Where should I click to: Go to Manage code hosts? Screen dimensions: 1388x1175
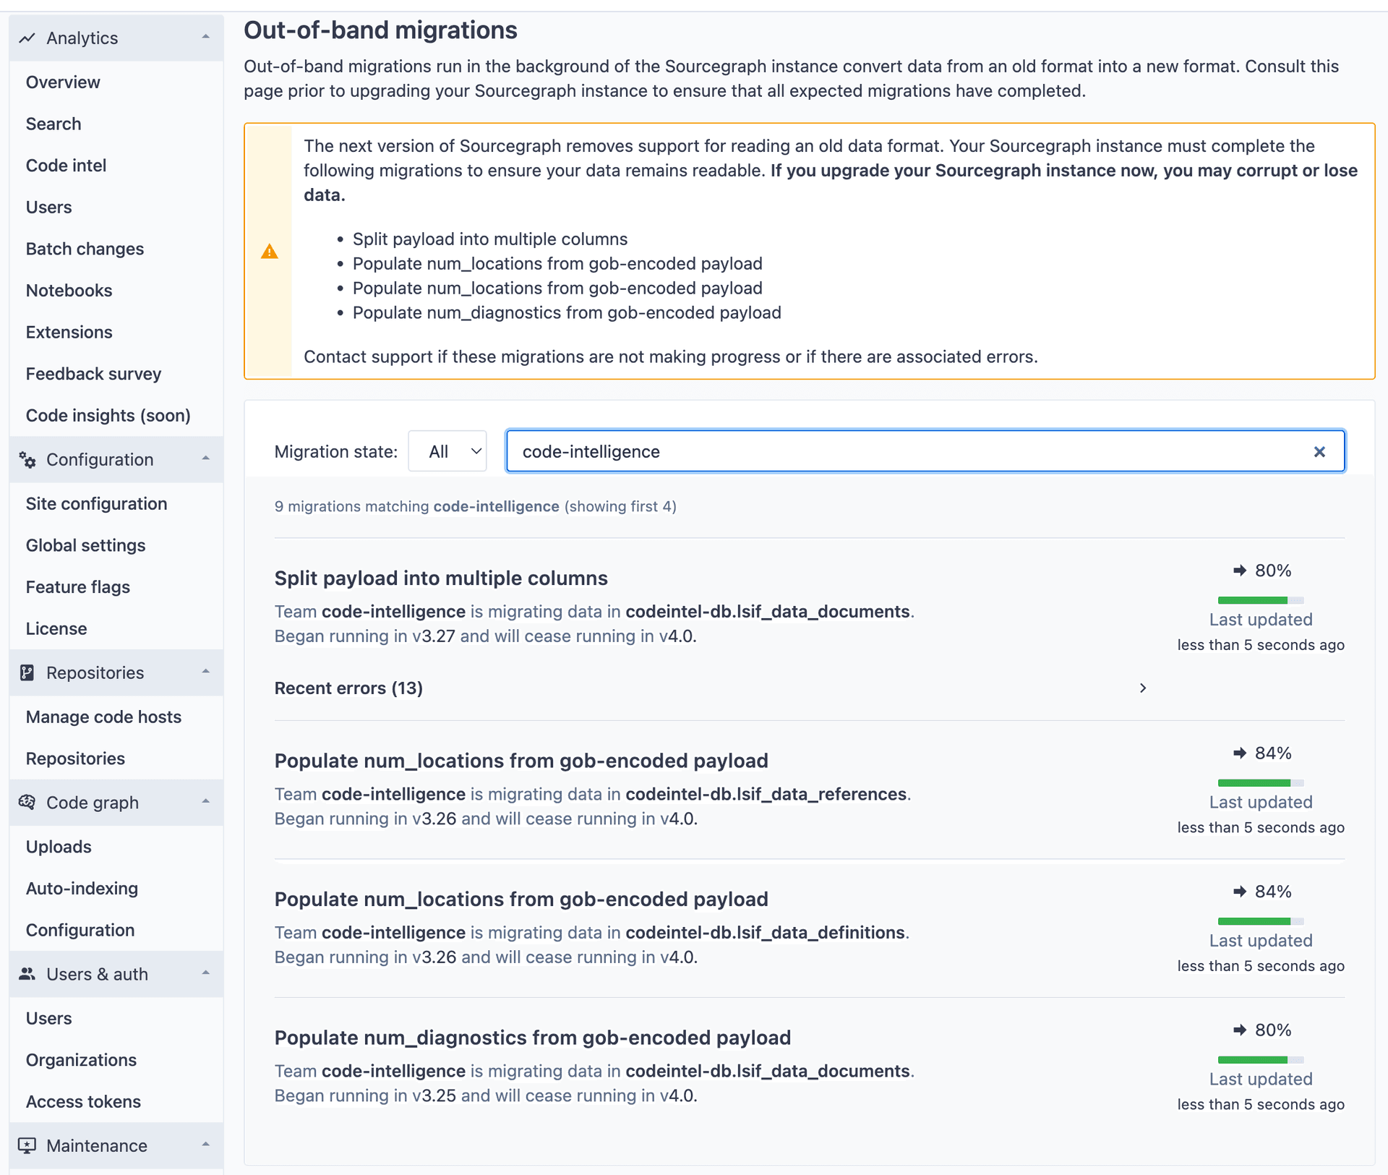pos(103,717)
